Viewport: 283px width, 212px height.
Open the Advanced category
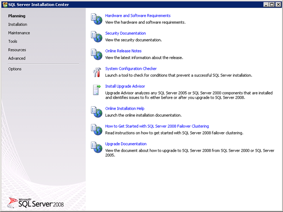(x=16, y=58)
